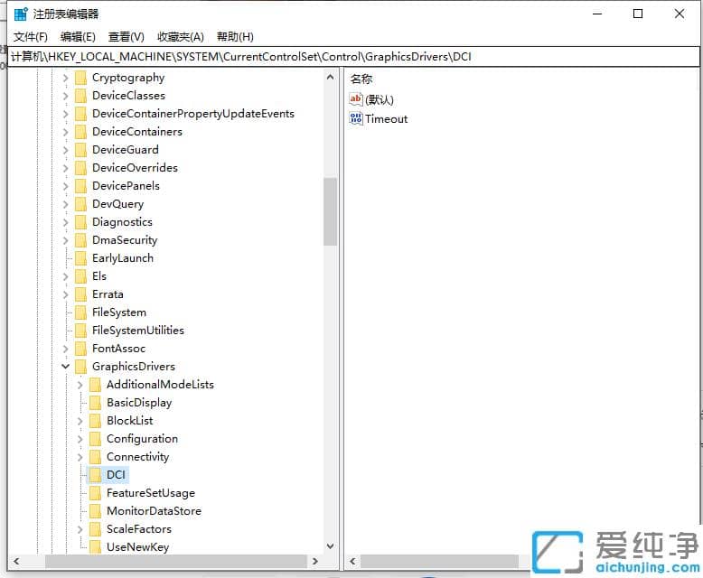Open the 收藏夹(A) menu

[x=181, y=37]
